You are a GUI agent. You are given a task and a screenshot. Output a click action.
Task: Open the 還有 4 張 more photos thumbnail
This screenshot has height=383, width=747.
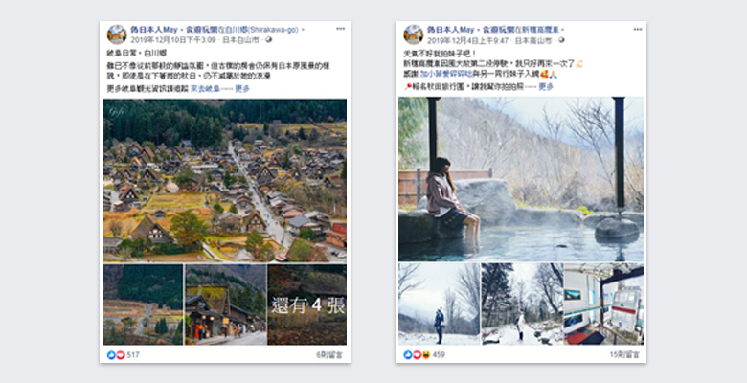point(306,304)
